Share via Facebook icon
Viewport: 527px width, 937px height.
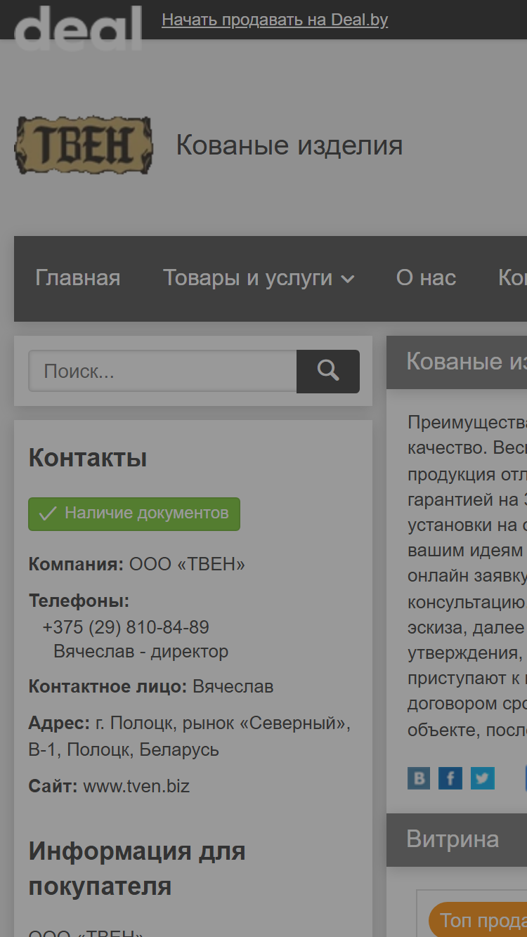click(x=450, y=778)
